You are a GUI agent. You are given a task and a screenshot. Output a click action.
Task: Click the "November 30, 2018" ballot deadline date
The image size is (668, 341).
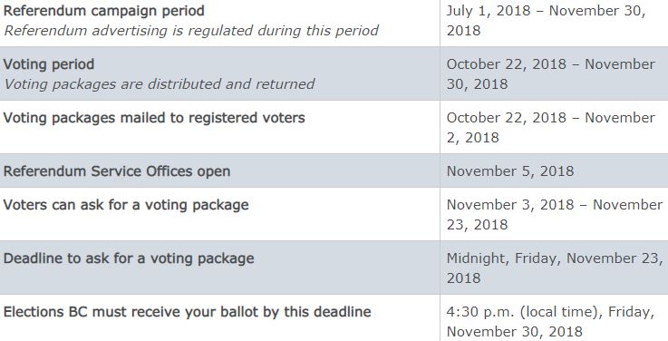[514, 332]
